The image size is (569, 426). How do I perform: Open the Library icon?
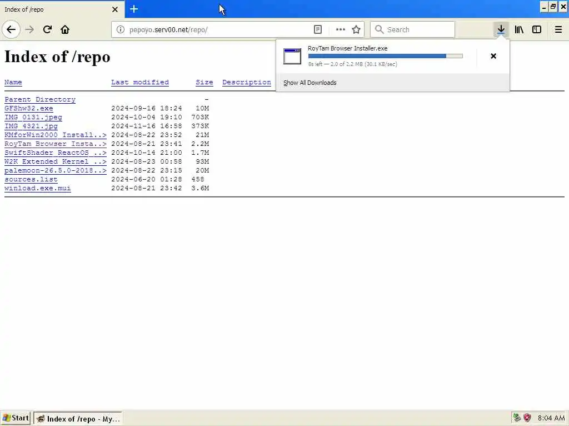tap(519, 29)
